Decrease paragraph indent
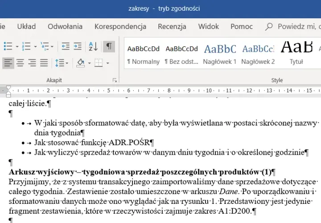This screenshot has height=223, width=321. click(66, 46)
